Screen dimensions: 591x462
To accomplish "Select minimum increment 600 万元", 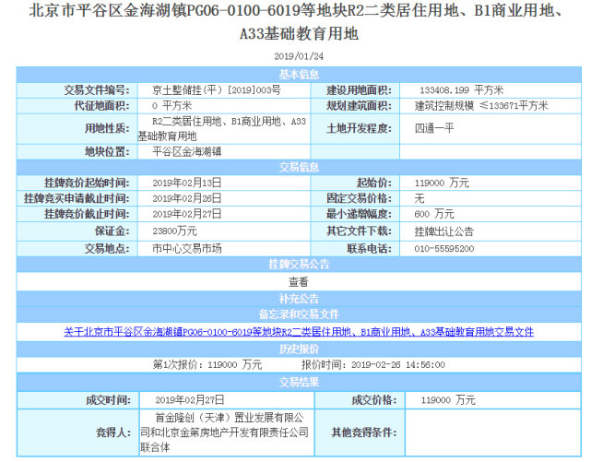I will click(434, 214).
